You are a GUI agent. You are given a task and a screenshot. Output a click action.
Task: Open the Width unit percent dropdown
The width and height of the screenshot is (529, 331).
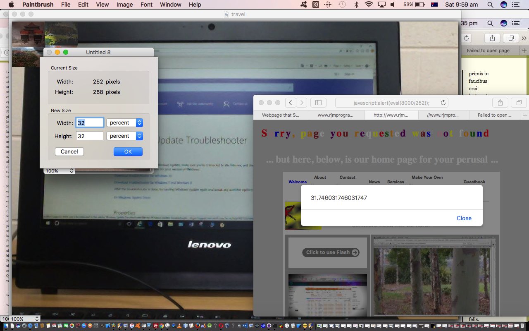pos(124,123)
